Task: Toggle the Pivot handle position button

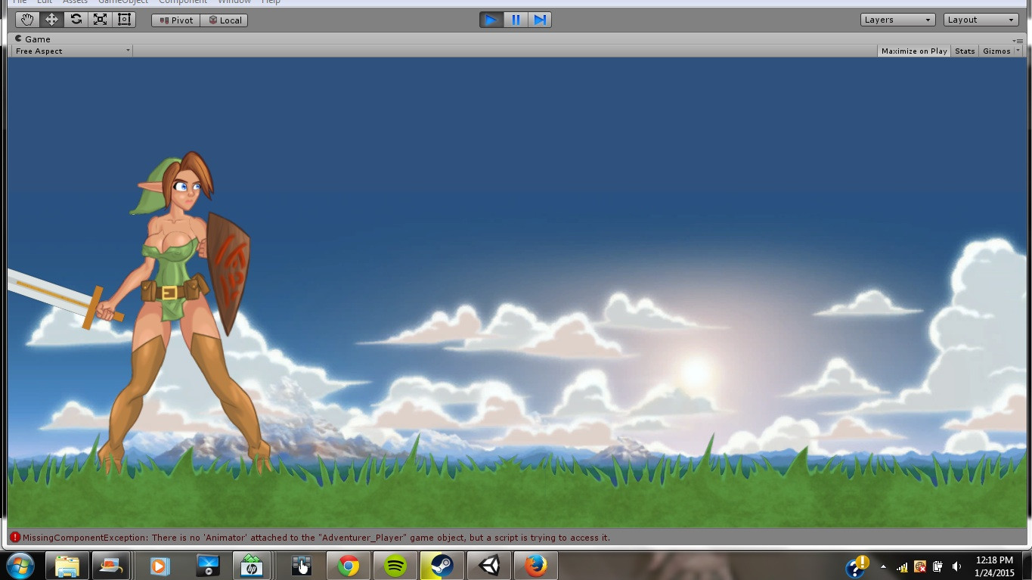Action: pyautogui.click(x=176, y=20)
